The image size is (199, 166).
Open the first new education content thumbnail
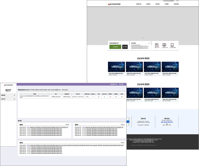117,67
